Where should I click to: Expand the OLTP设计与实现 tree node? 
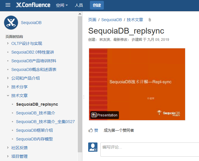8,43
